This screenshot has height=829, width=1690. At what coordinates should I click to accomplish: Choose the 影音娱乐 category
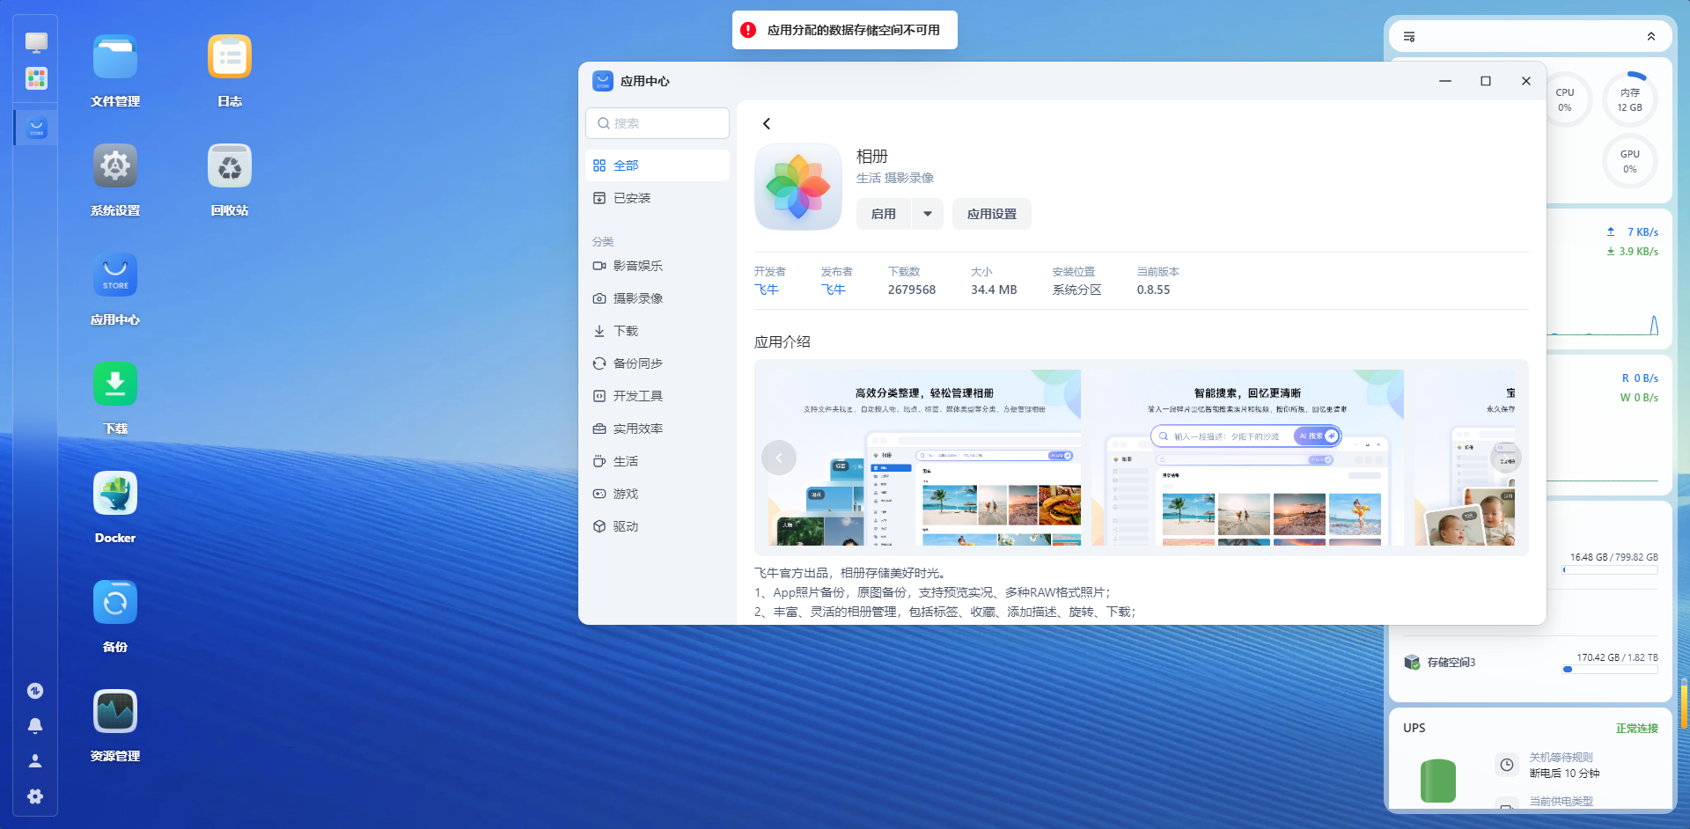[658, 266]
